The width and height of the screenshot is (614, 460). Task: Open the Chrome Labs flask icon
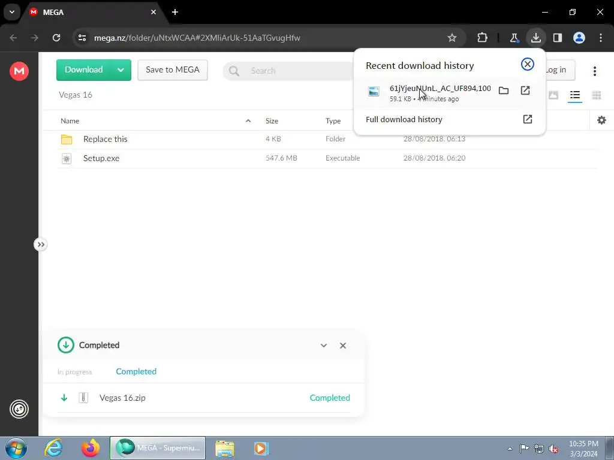pos(514,38)
